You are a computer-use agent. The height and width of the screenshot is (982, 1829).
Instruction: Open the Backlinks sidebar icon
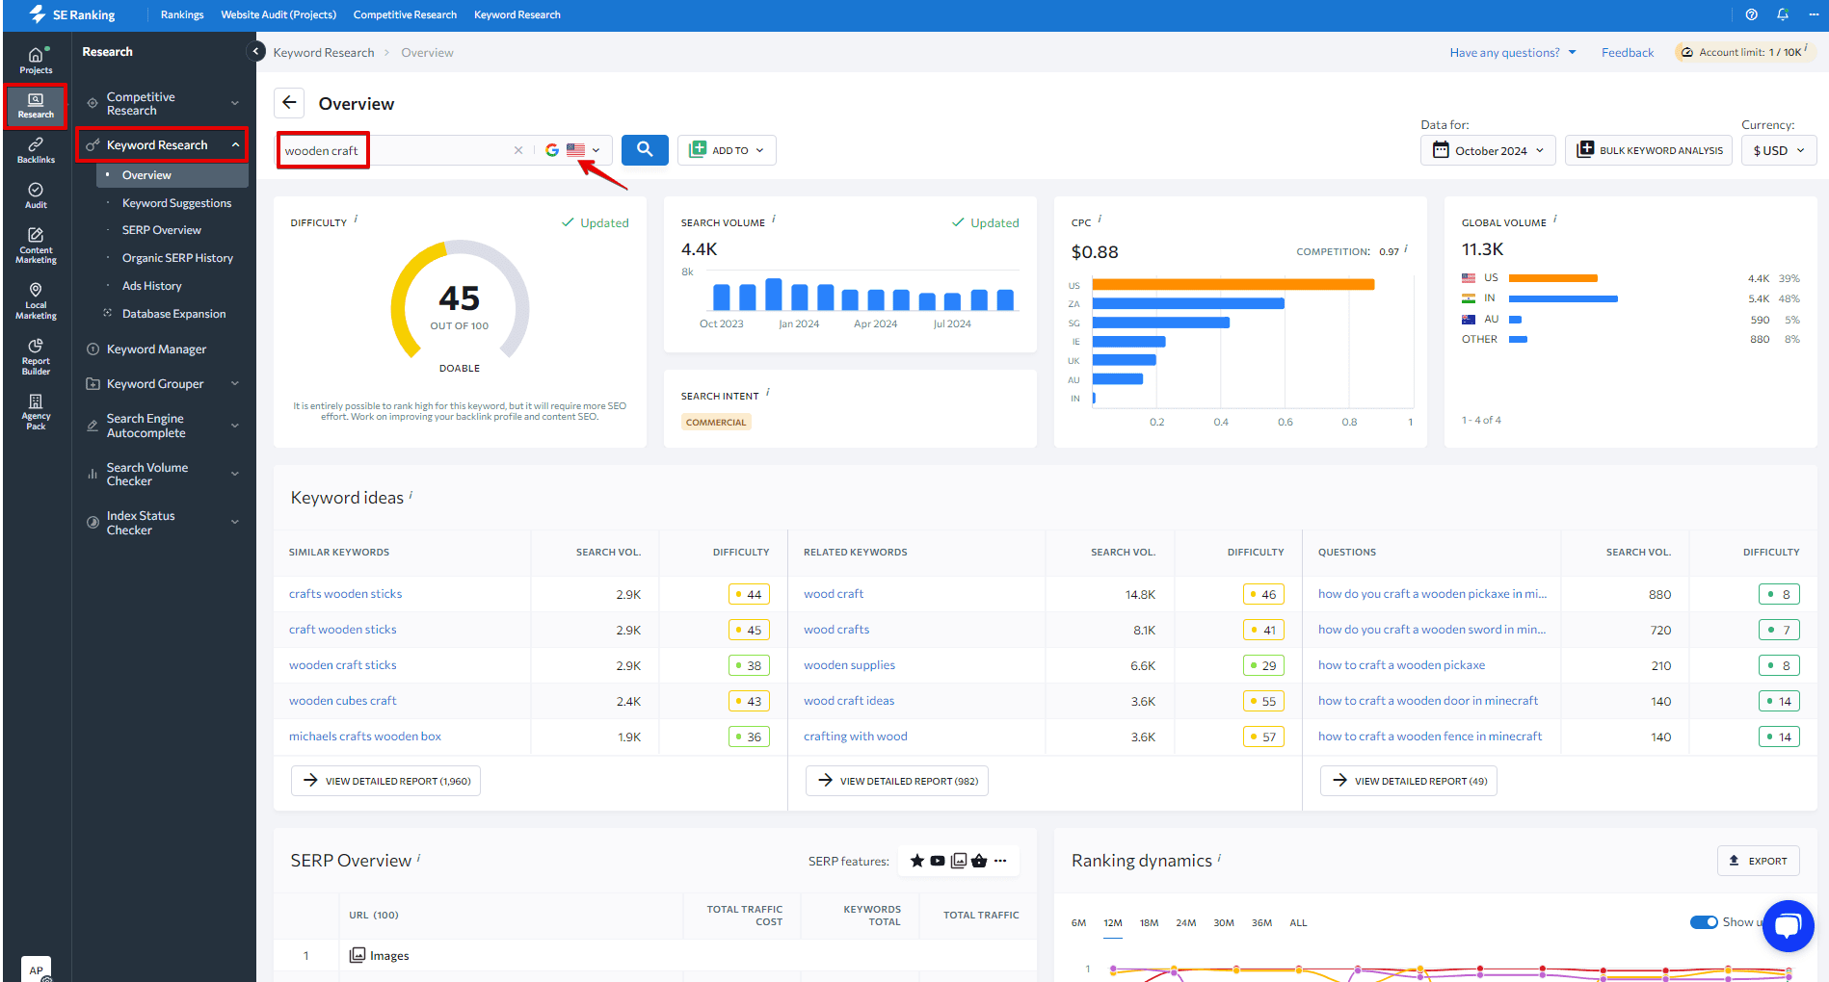[x=36, y=150]
